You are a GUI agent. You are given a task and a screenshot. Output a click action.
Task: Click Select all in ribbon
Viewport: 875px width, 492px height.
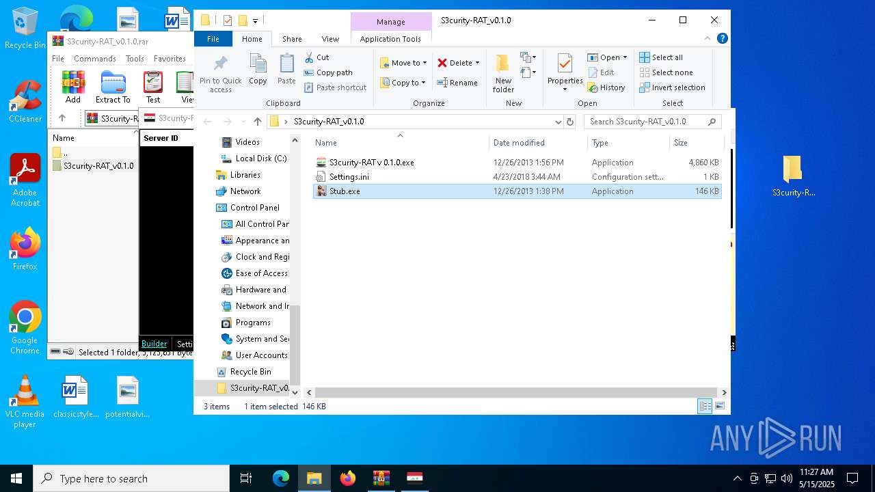661,57
